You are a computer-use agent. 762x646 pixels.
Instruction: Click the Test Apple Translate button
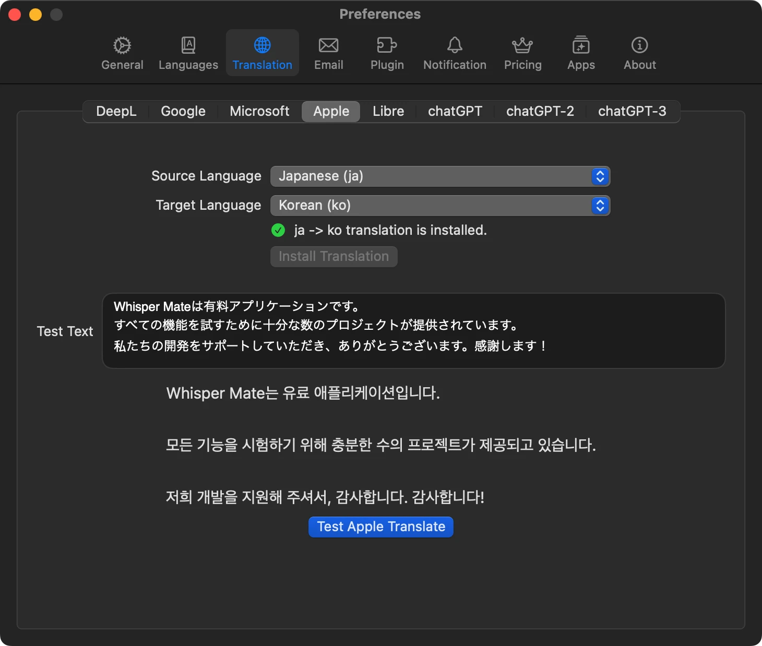coord(381,527)
